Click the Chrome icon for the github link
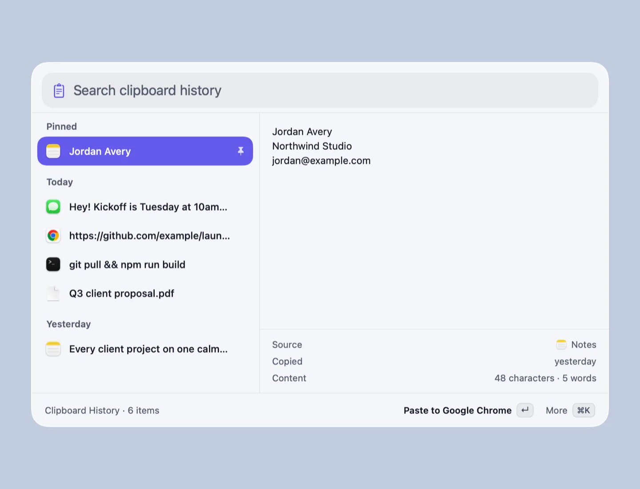 click(x=53, y=236)
